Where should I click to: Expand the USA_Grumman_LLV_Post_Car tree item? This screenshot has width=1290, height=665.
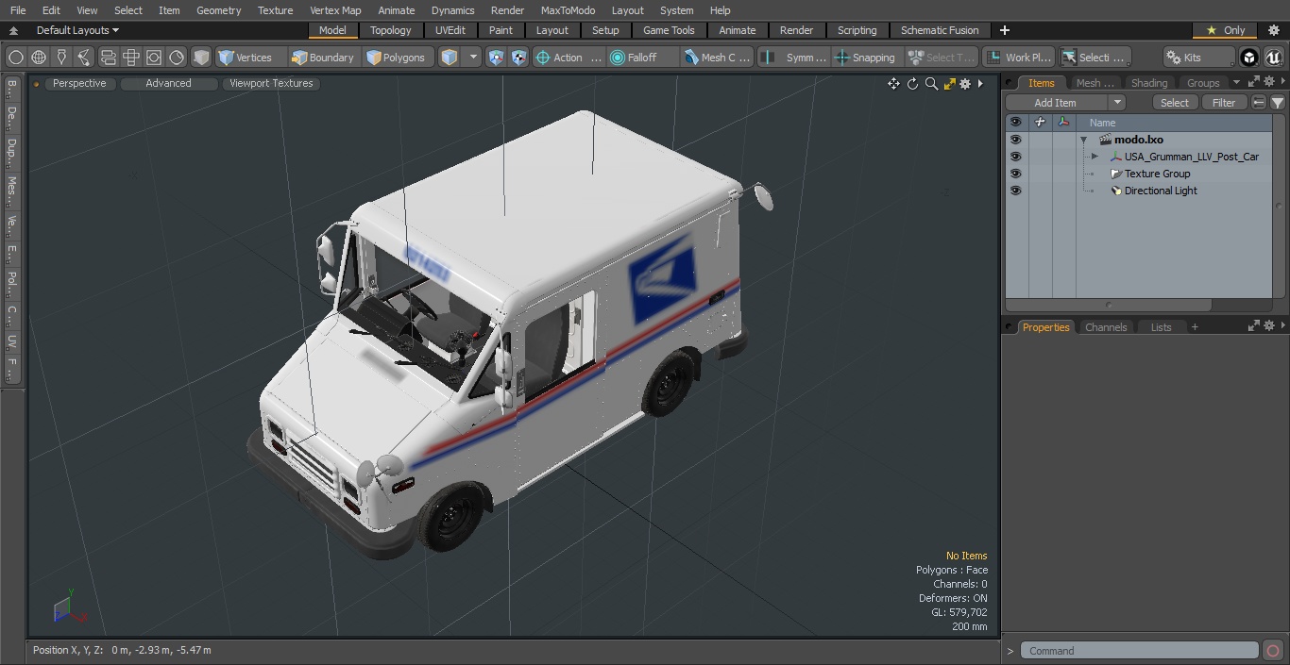pyautogui.click(x=1095, y=157)
